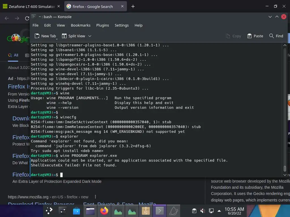Reload the browser page
The width and height of the screenshot is (290, 217).
tap(27, 18)
